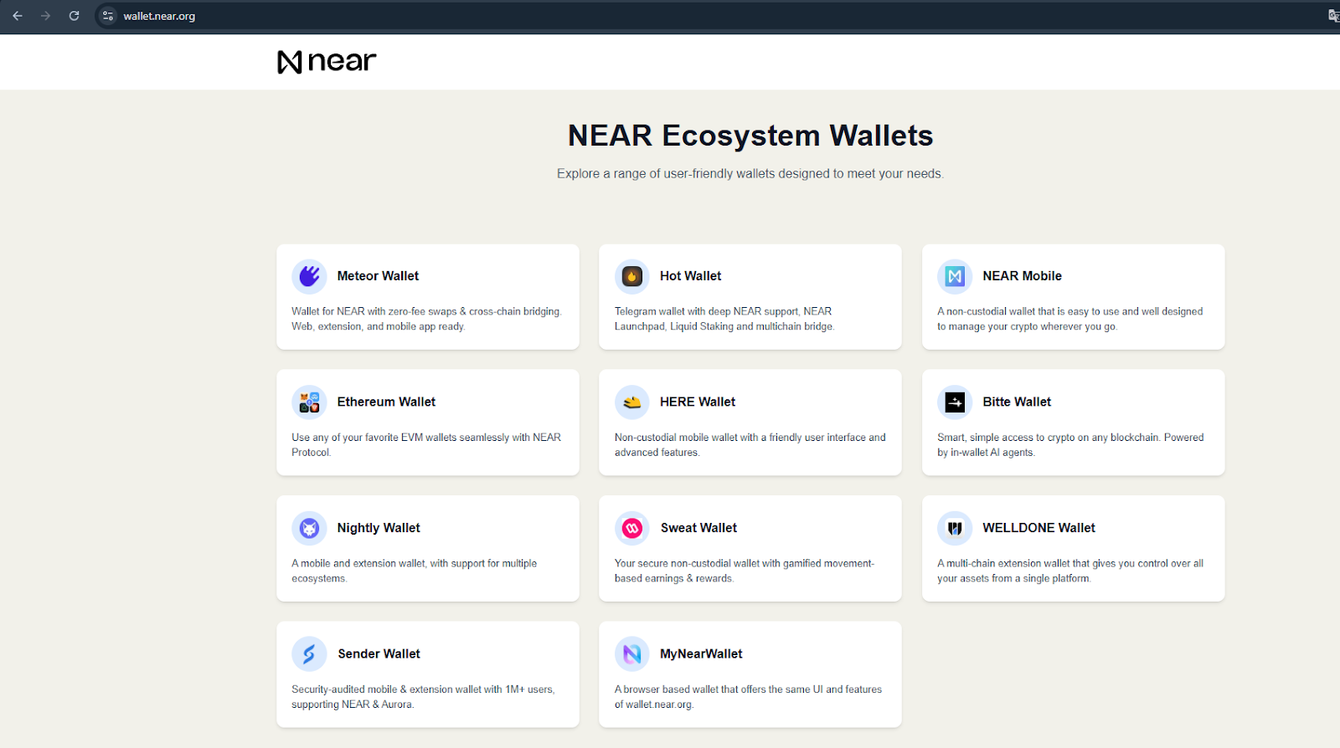
Task: Click the browser forward arrow
Action: point(45,16)
